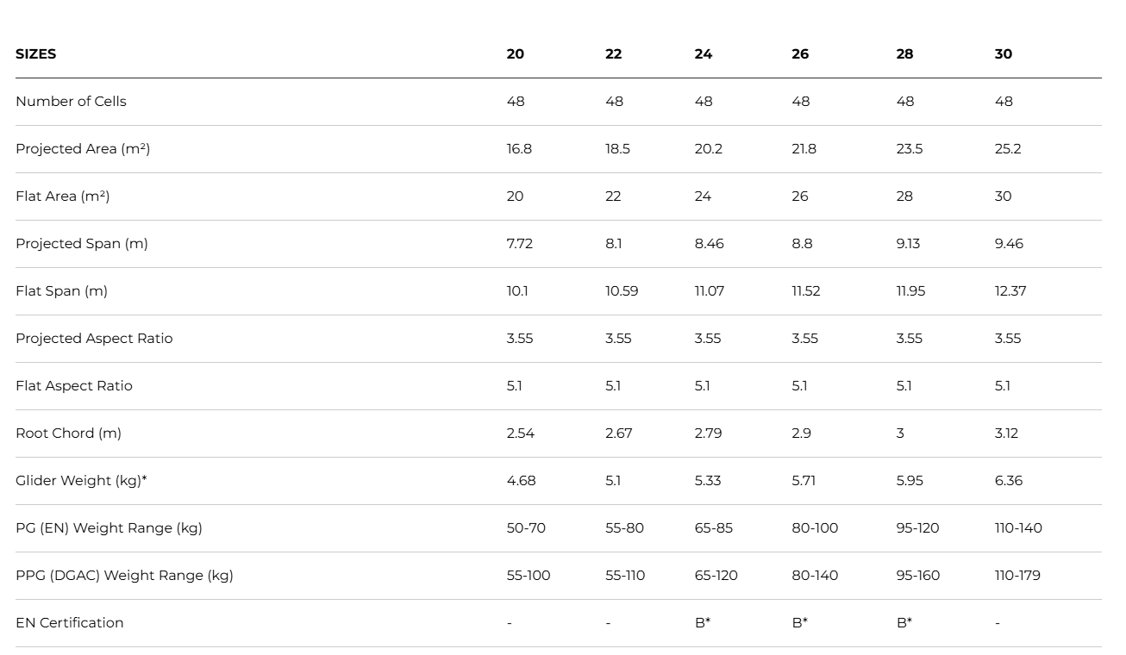
Task: Select the size 24 column header
Action: tap(704, 53)
